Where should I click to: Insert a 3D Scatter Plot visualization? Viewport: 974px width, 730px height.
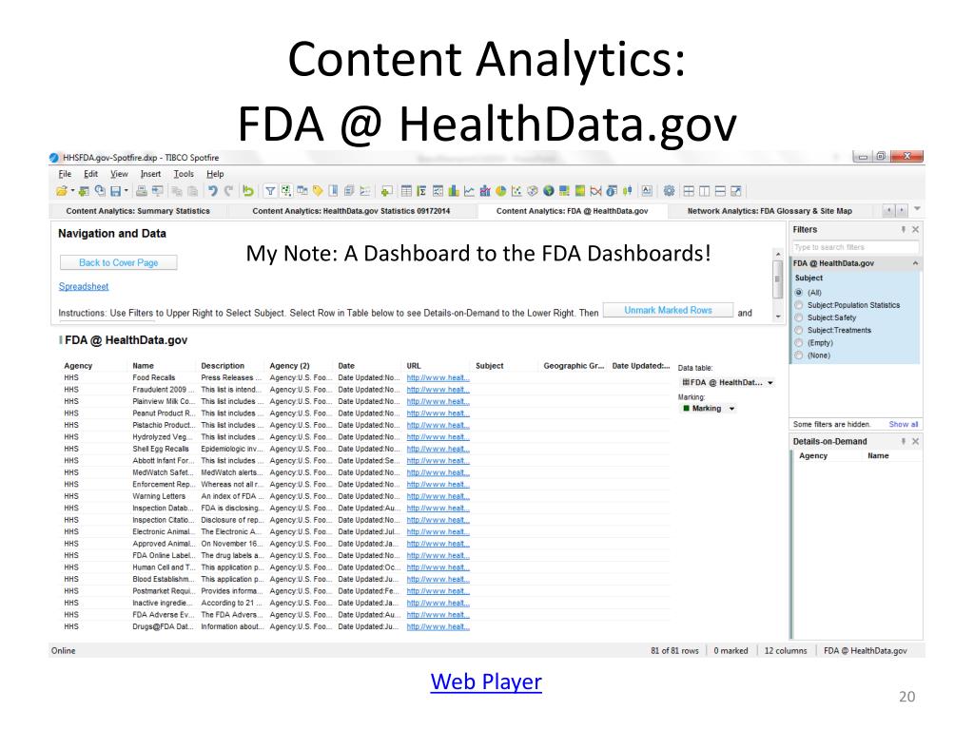point(533,191)
